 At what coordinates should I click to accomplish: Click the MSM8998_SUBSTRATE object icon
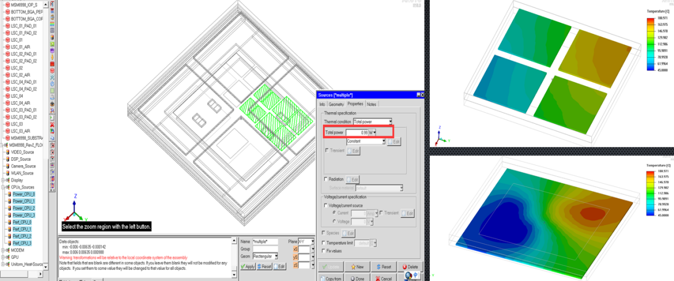(x=8, y=138)
